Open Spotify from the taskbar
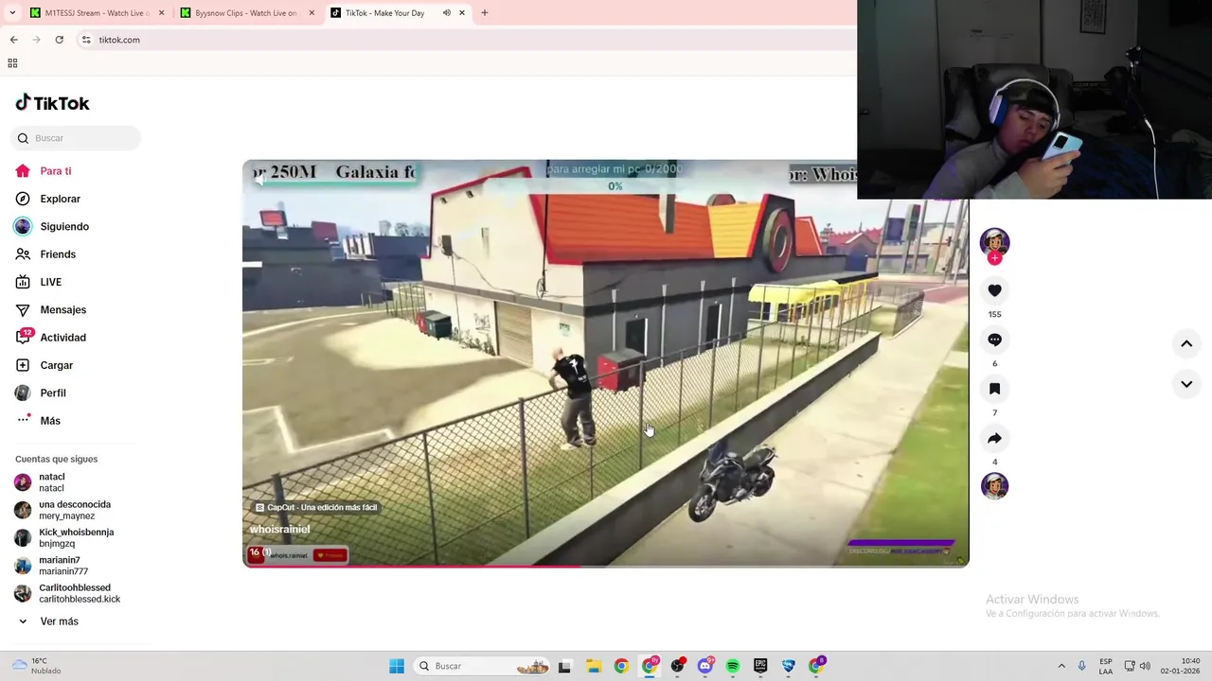The height and width of the screenshot is (681, 1212). click(x=733, y=666)
